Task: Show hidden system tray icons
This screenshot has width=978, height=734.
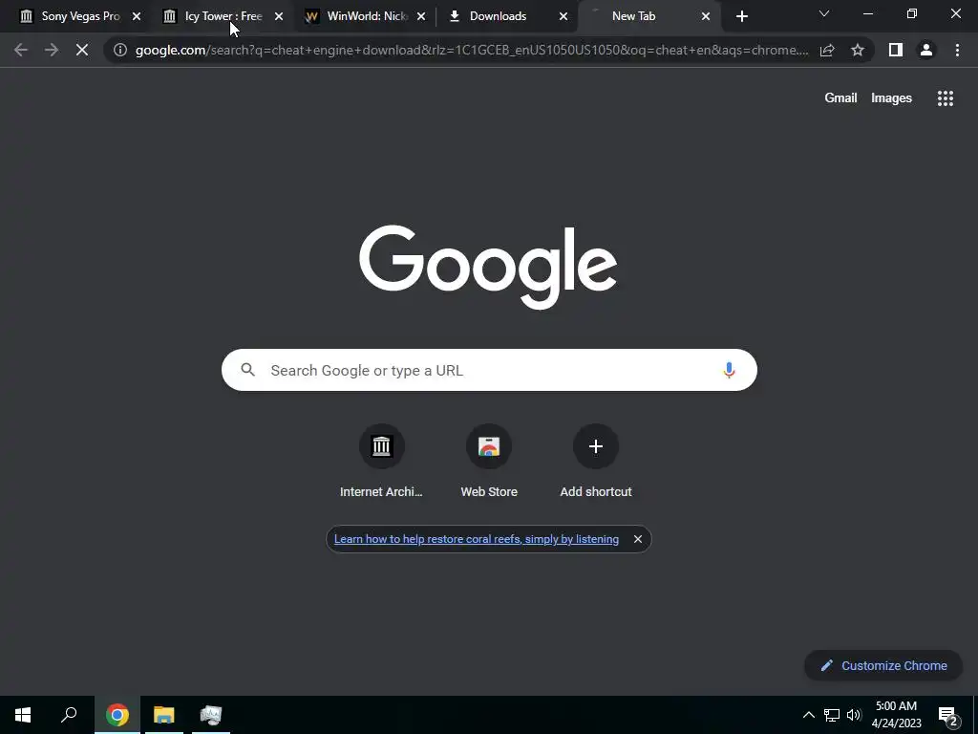Action: coord(808,715)
